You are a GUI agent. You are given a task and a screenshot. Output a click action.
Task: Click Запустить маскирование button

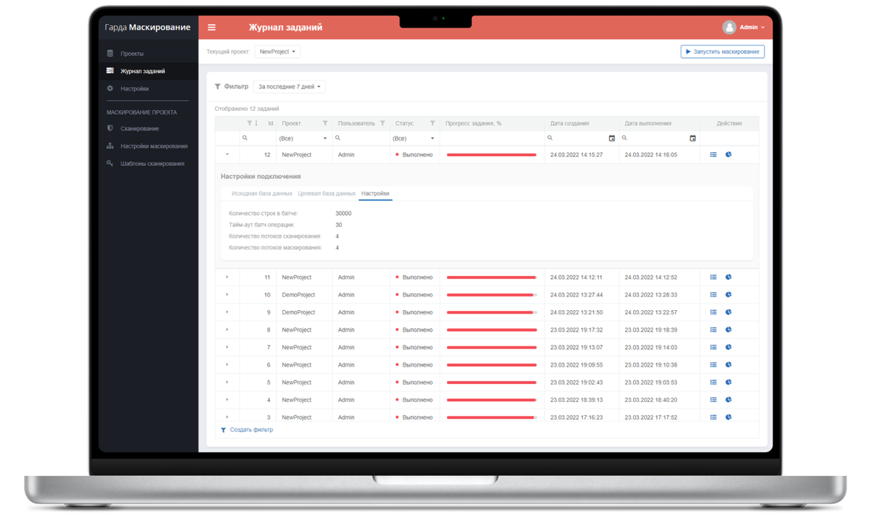[722, 51]
